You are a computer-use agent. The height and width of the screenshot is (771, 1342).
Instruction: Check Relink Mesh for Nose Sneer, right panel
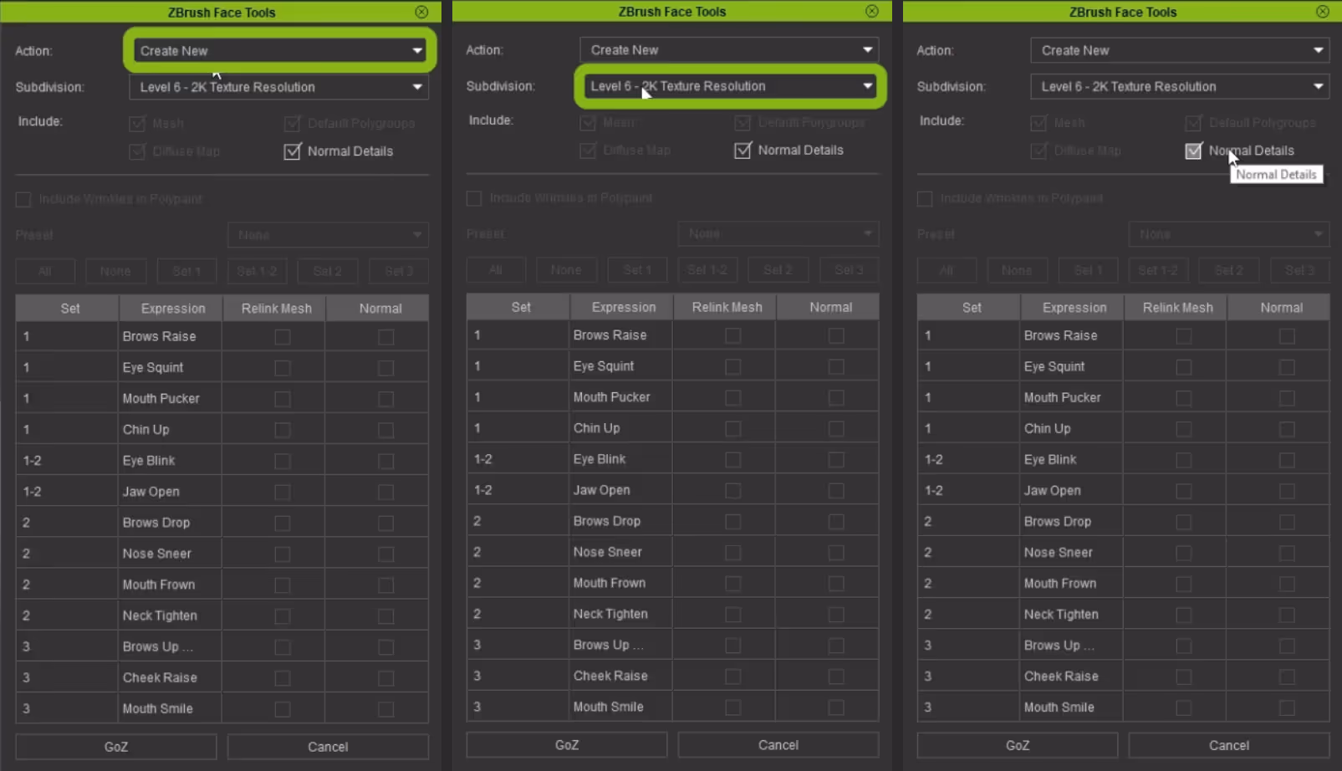(x=1184, y=553)
